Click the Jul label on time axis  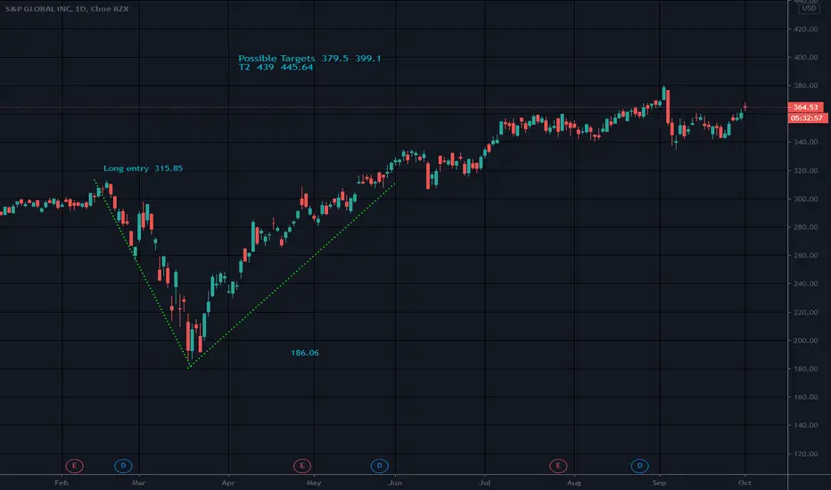[484, 483]
